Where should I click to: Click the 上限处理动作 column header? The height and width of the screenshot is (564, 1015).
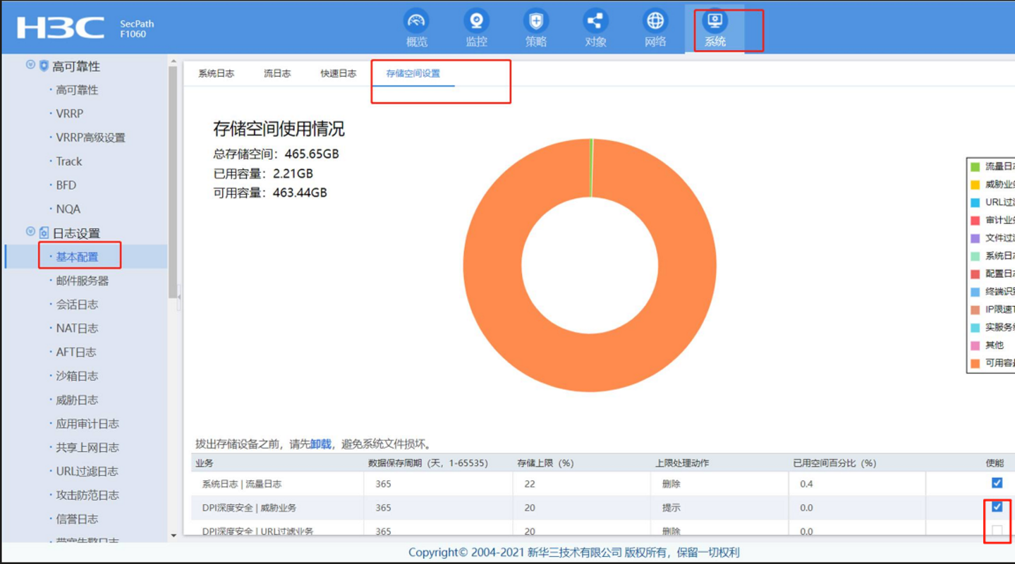coord(681,463)
